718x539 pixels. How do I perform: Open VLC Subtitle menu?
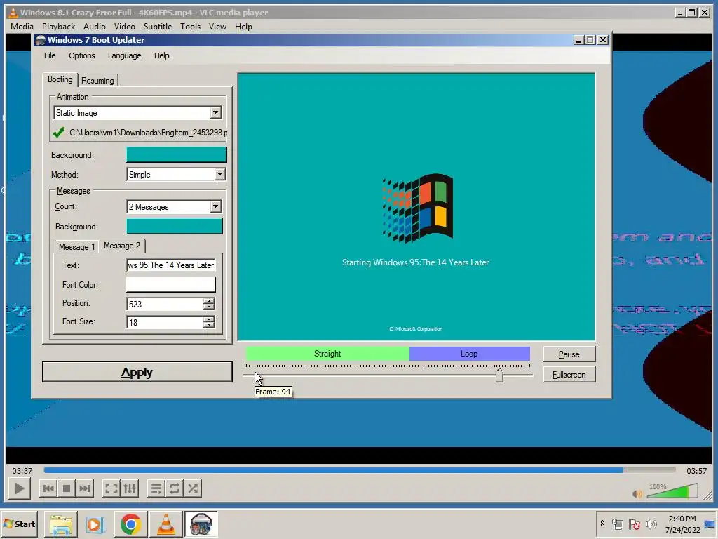[158, 27]
